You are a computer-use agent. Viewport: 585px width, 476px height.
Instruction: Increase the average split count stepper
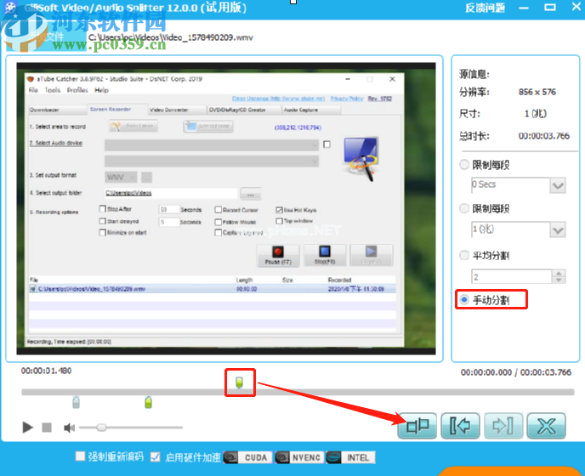point(559,274)
